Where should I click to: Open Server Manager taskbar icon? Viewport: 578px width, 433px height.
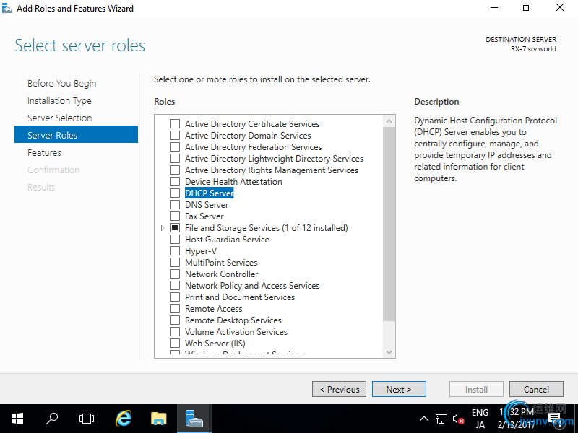(194, 419)
